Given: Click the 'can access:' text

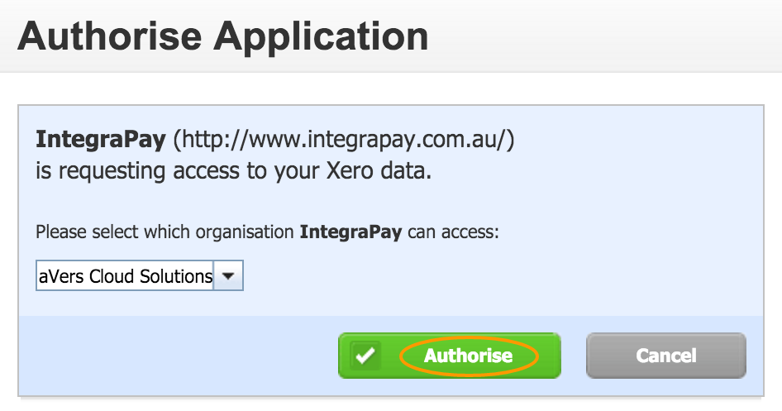Looking at the screenshot, I should pos(453,232).
